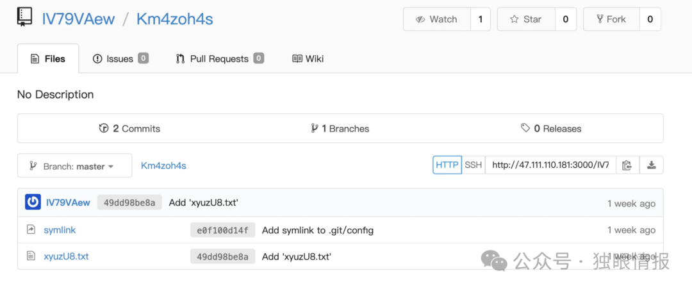Click the tag icon beside Releases

click(x=525, y=128)
